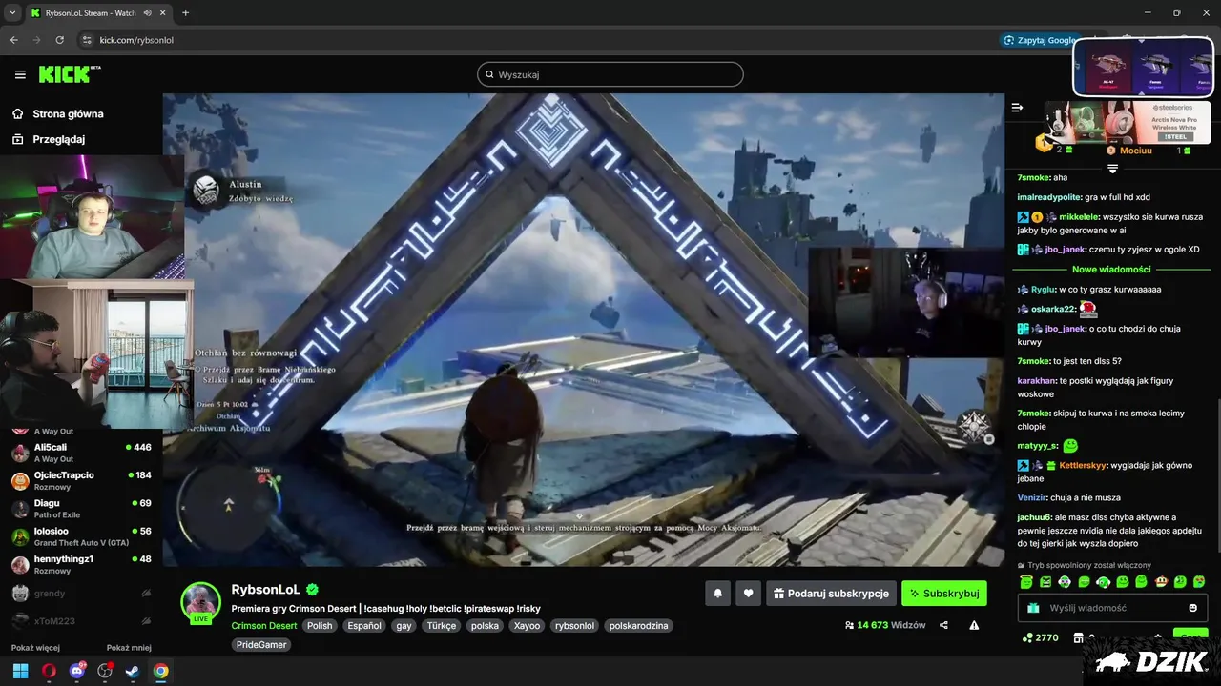Select the gay tag
Screen dimensions: 1221x686
pyautogui.click(x=404, y=626)
